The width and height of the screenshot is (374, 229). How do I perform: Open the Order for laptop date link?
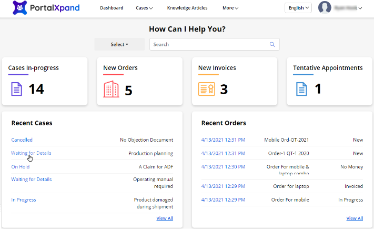pyautogui.click(x=223, y=186)
